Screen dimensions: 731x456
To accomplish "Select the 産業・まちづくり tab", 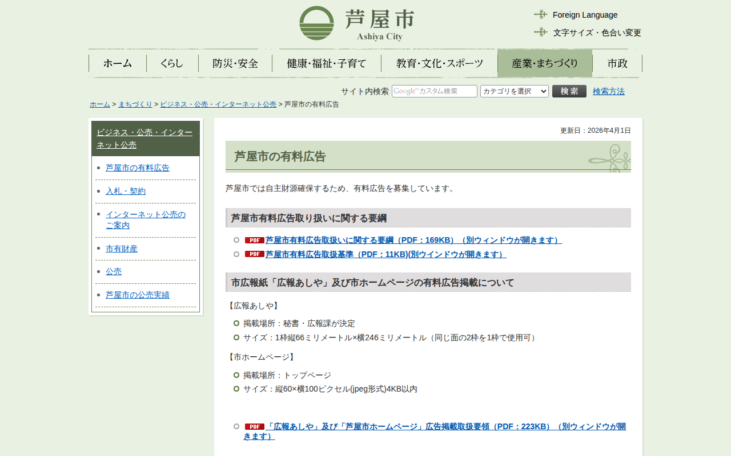I will [x=545, y=63].
